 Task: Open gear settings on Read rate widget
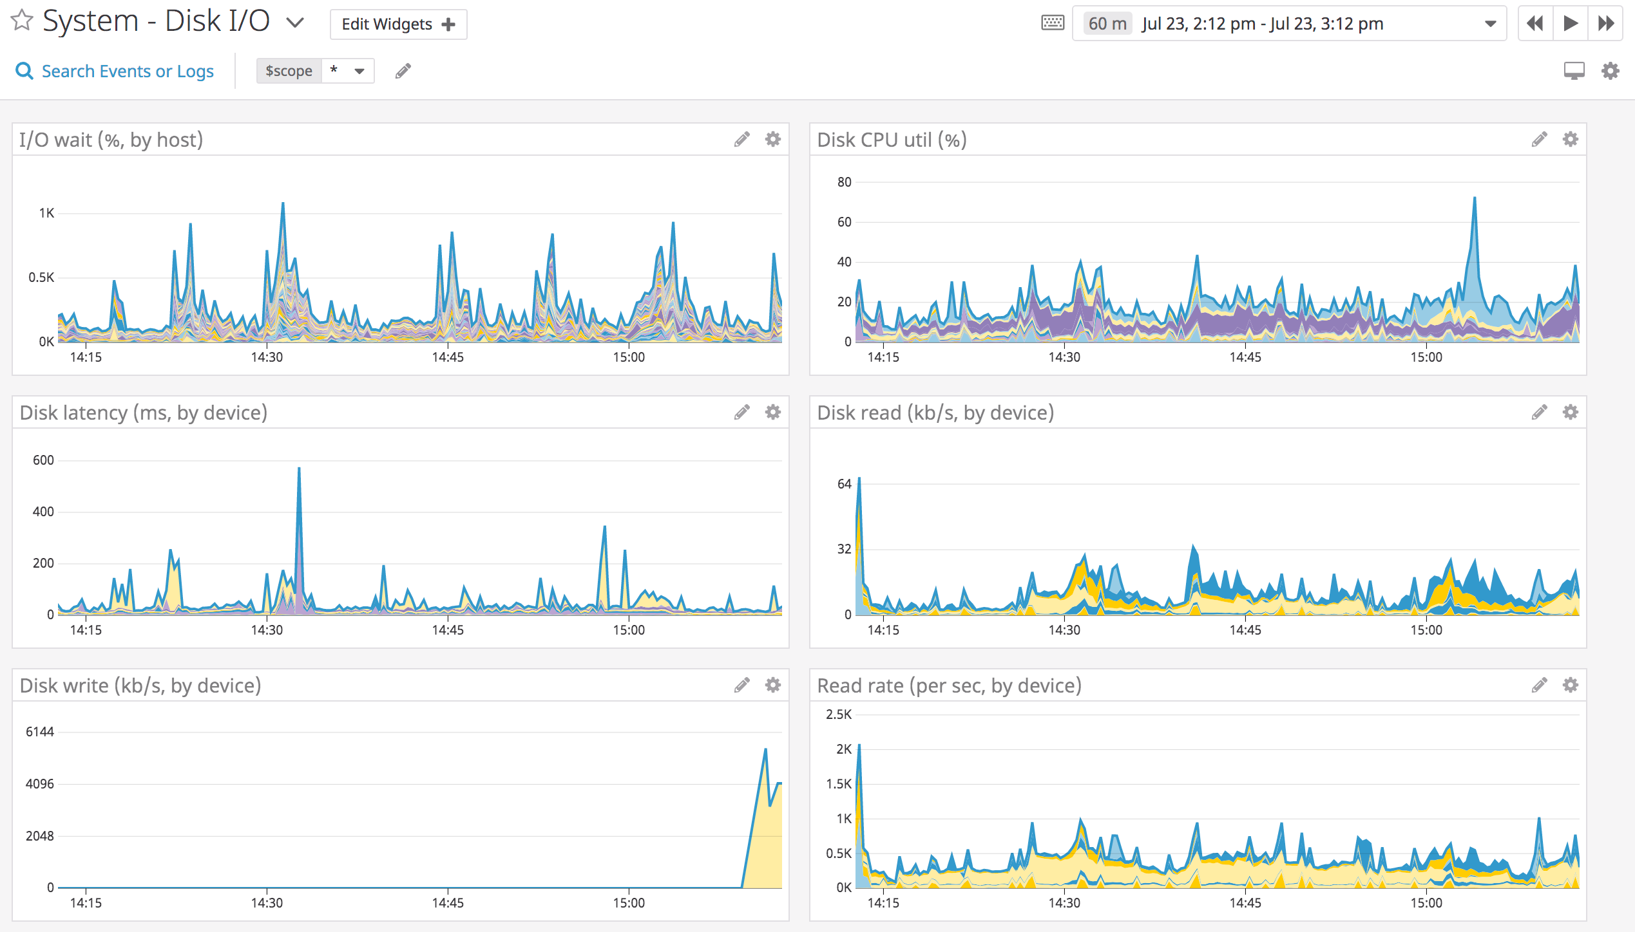tap(1570, 685)
